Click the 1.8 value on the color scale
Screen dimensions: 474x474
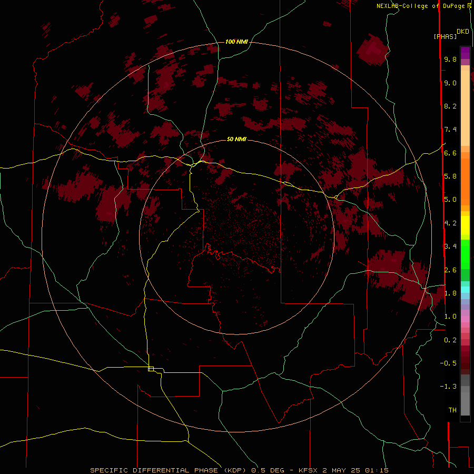[450, 293]
